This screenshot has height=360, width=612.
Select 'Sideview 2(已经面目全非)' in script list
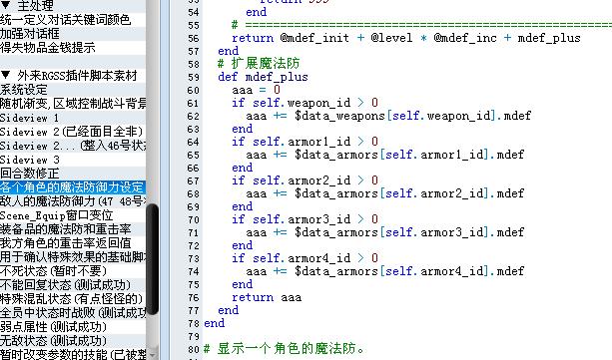(x=73, y=132)
